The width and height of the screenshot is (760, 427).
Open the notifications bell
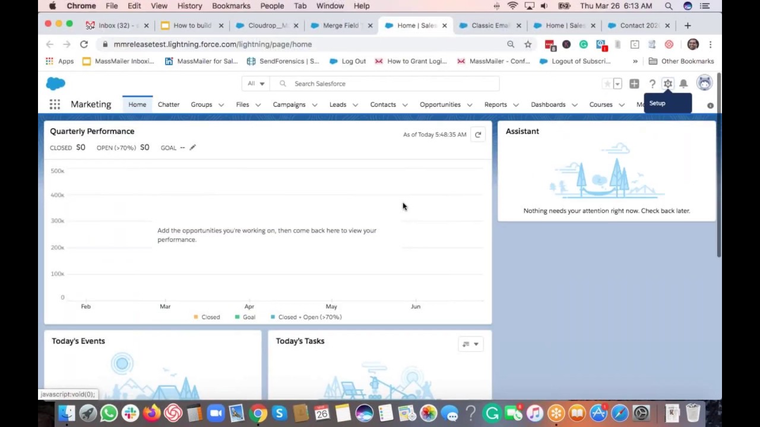tap(683, 84)
